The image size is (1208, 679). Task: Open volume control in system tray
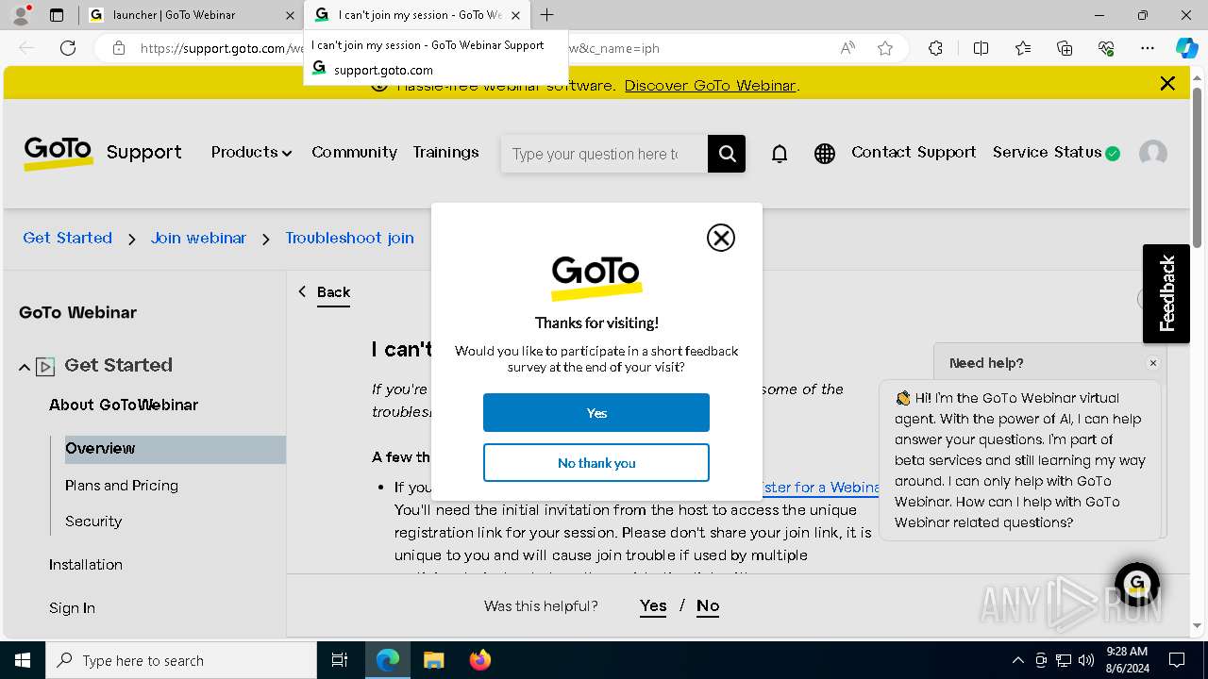click(x=1086, y=660)
